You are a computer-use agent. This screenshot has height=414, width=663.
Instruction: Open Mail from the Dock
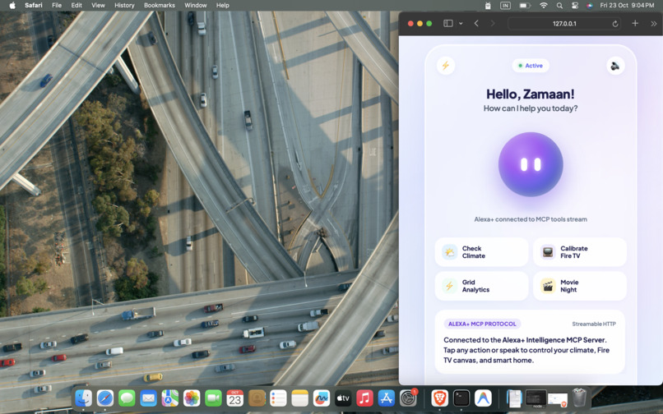(x=148, y=398)
